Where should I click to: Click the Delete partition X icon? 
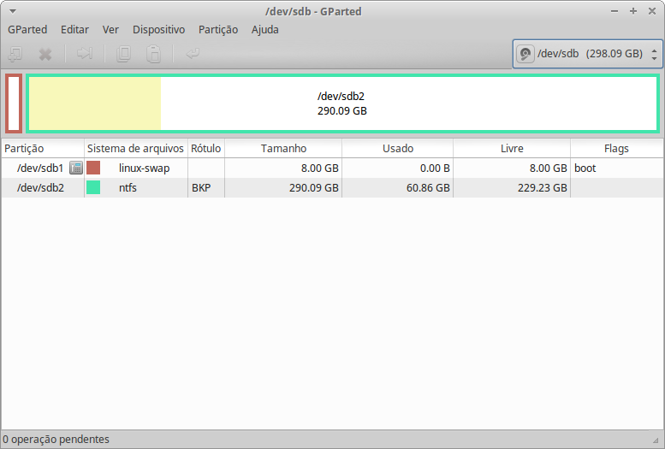click(x=45, y=54)
